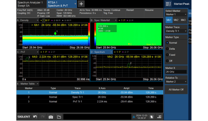Image resolution: width=208 pixels, height=121 pixels.
Task: Select the Delta marker type
Action: tap(171, 49)
